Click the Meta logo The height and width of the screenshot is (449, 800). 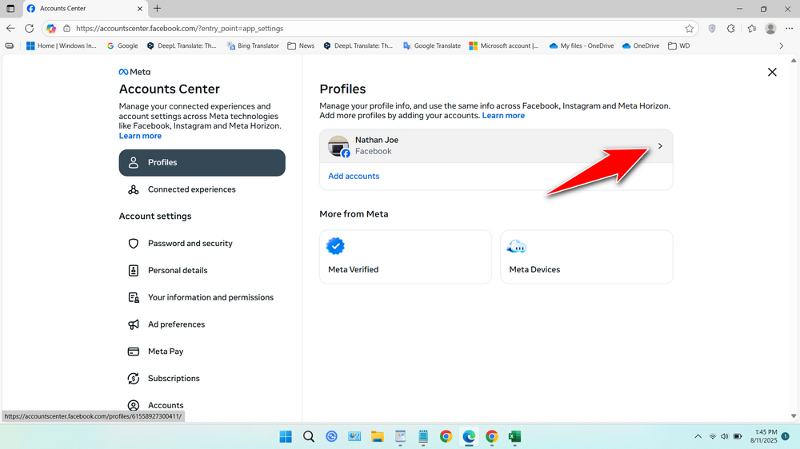tap(134, 73)
